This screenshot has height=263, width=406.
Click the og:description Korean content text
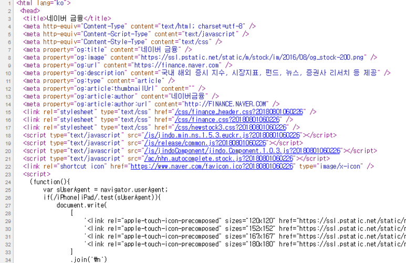click(x=270, y=73)
